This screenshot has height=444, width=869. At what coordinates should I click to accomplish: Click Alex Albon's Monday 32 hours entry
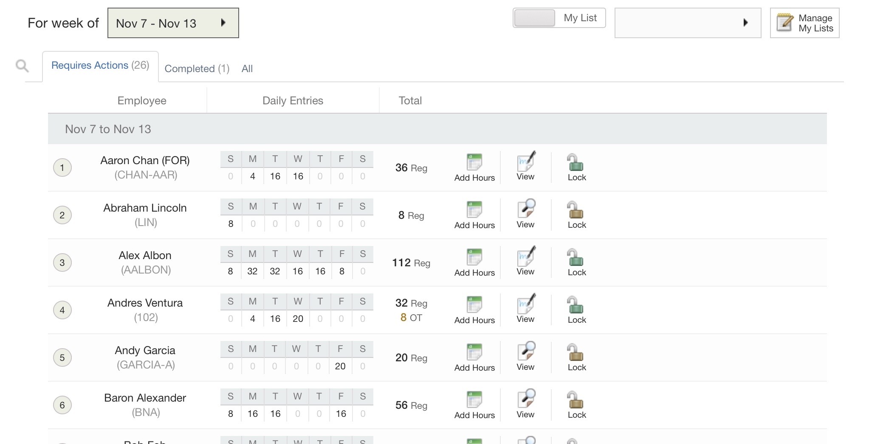(x=252, y=271)
